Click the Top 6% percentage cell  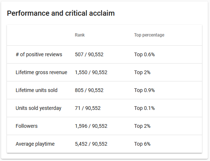[x=142, y=144]
